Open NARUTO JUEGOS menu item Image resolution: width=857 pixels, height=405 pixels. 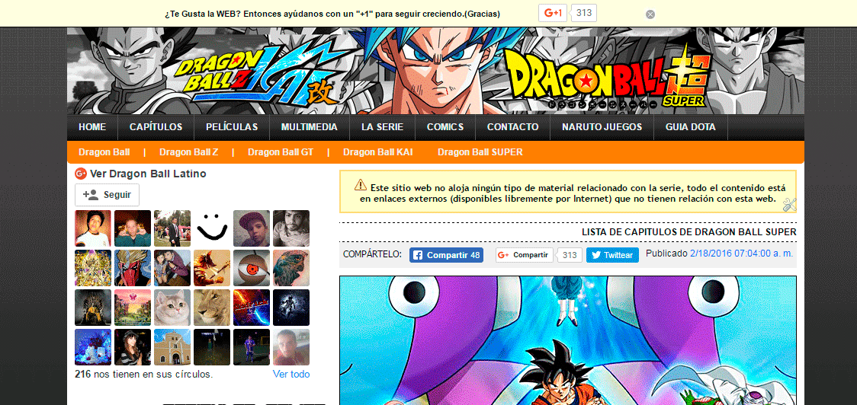(x=602, y=127)
